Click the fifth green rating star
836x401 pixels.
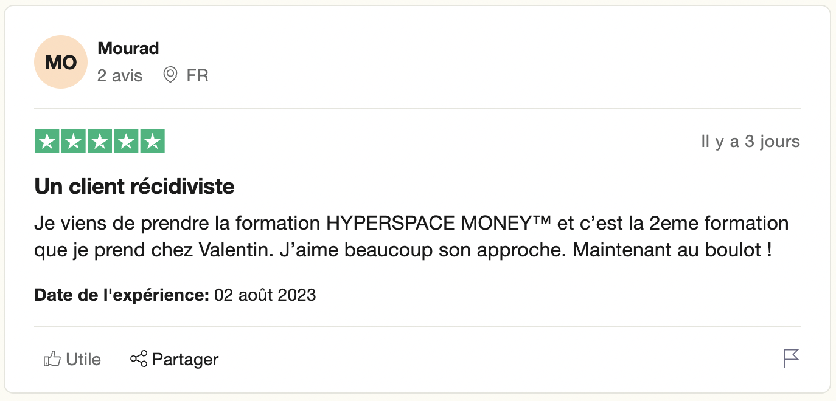(x=153, y=142)
